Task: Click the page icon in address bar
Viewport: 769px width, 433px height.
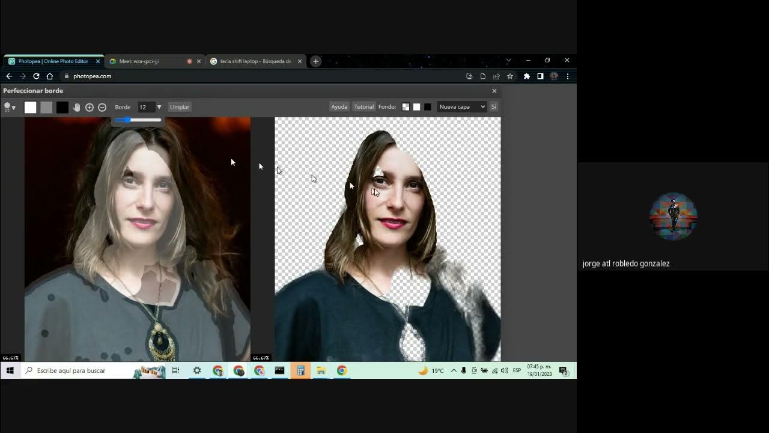Action: 483,76
